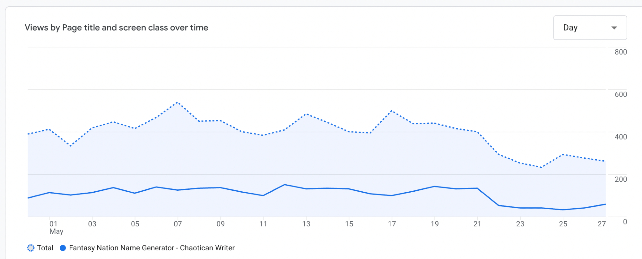Toggle the Total series dotted legend icon
642x259 pixels.
(30, 248)
